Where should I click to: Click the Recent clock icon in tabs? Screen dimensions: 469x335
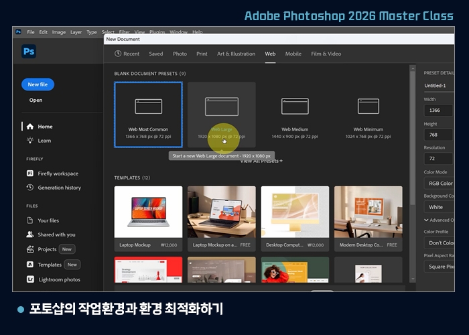pyautogui.click(x=118, y=54)
